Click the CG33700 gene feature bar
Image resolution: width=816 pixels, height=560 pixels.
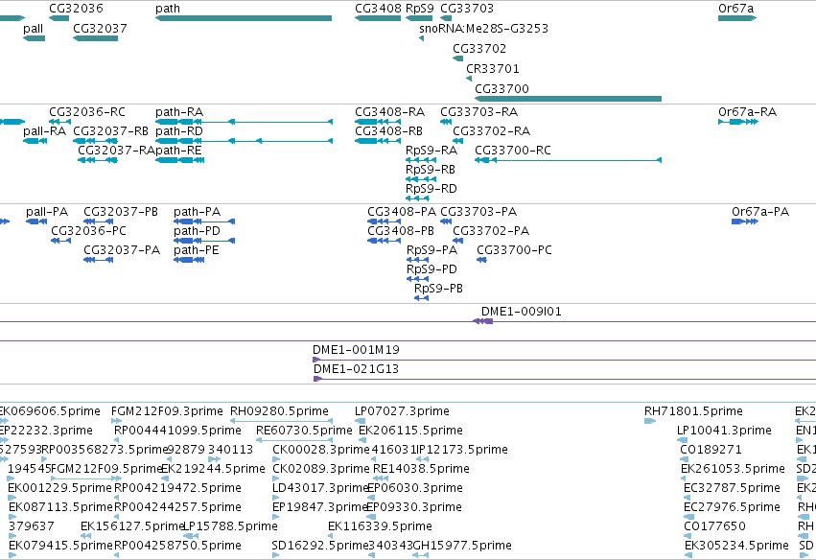coord(568,99)
